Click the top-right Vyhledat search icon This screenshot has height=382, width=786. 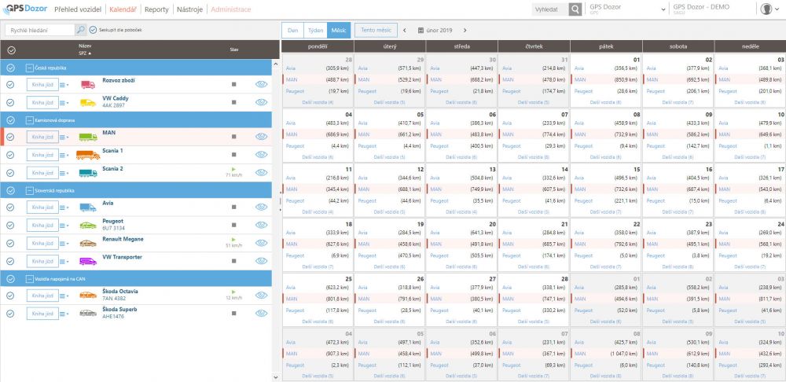576,9
